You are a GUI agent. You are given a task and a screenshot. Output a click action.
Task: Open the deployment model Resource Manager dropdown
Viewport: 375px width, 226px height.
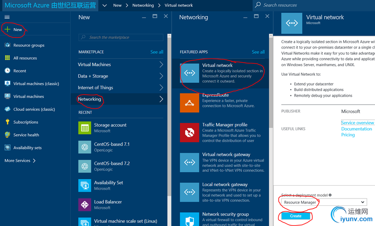[324, 202]
